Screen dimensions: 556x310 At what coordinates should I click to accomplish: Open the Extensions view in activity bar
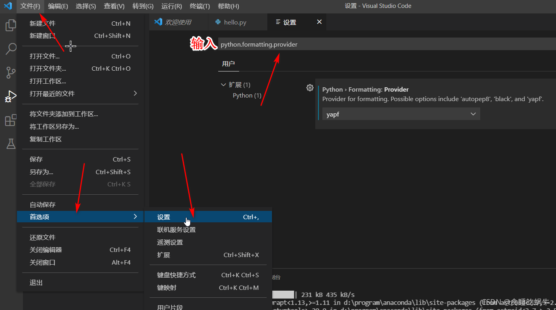click(x=11, y=120)
